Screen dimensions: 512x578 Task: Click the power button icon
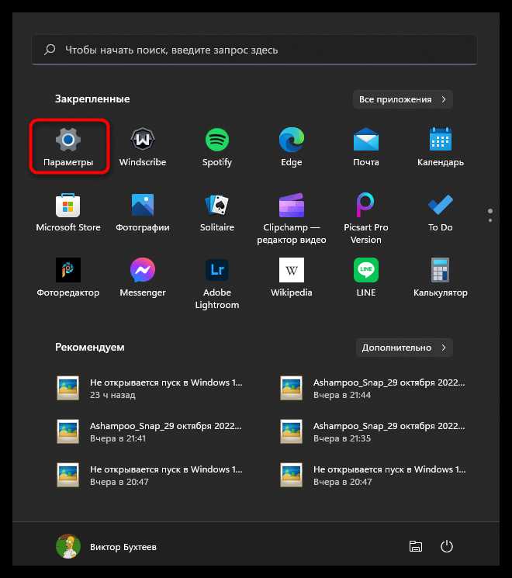pyautogui.click(x=447, y=546)
